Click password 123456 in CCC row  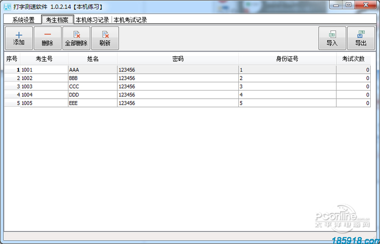tap(178, 86)
